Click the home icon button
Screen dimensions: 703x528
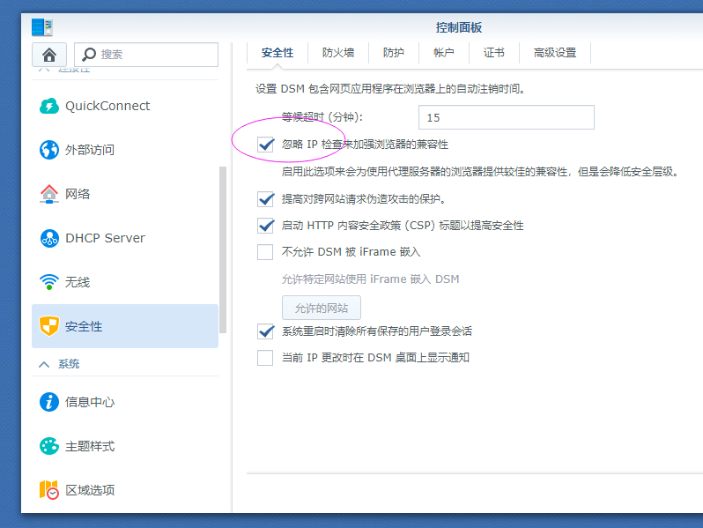pos(49,55)
